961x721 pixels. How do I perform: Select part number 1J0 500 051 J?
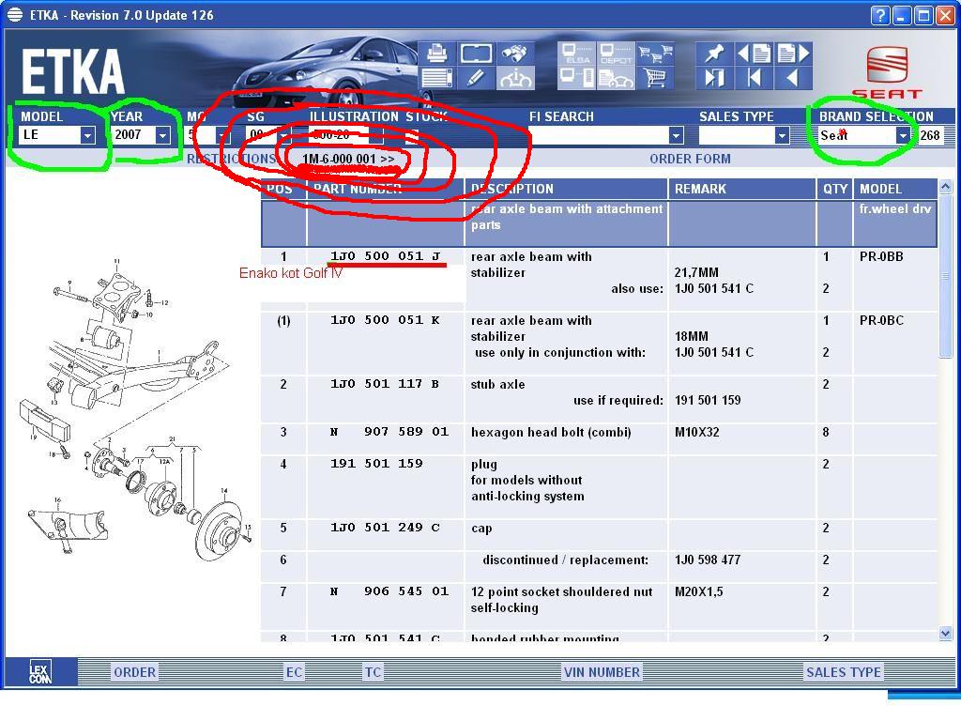386,256
